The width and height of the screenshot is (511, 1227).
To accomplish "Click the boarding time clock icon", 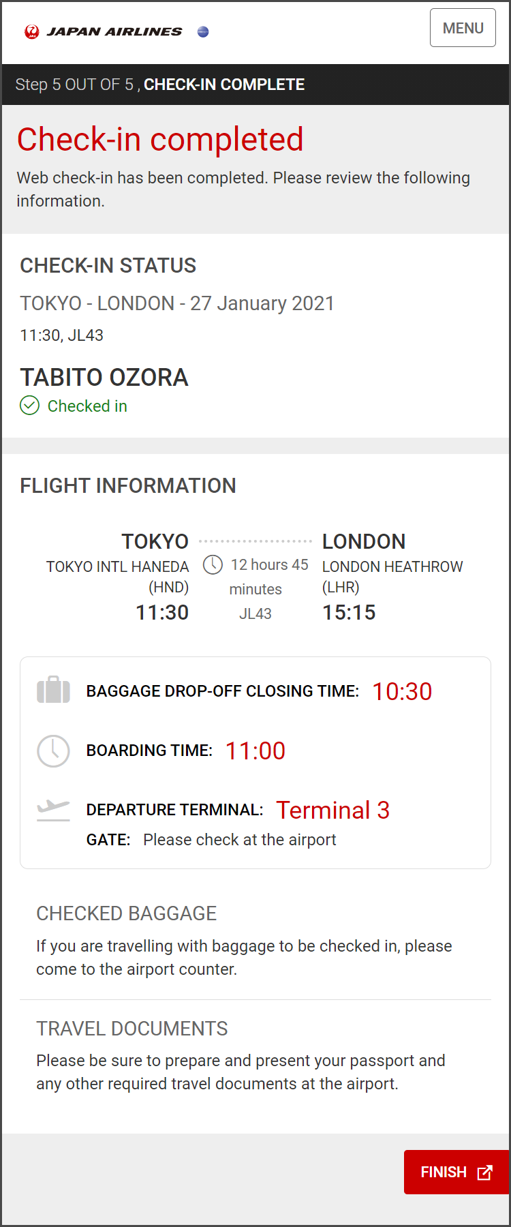I will point(53,751).
